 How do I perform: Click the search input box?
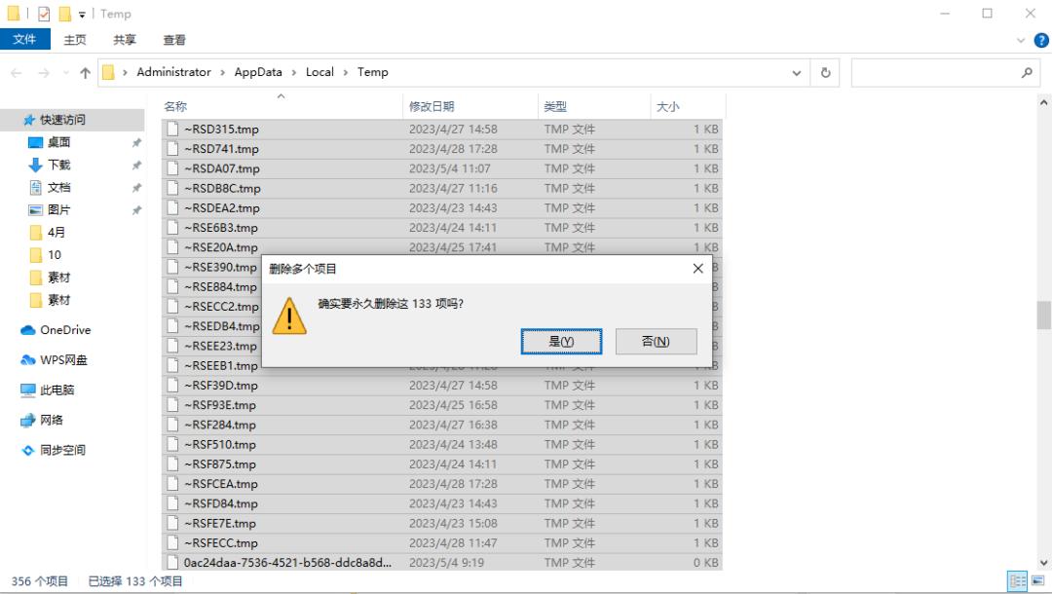click(x=935, y=72)
